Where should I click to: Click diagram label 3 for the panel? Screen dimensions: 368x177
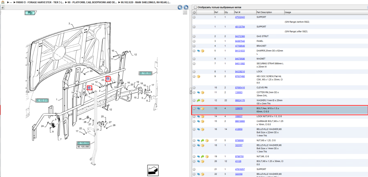point(69,24)
